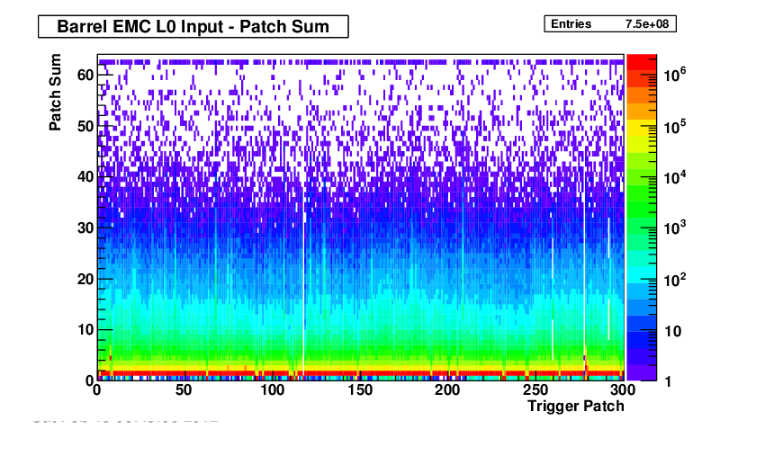
Task: Click y-axis tick label 10
Action: (85, 329)
